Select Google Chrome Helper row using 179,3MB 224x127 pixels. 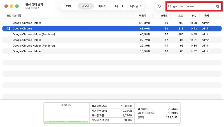pyautogui.click(x=112, y=23)
